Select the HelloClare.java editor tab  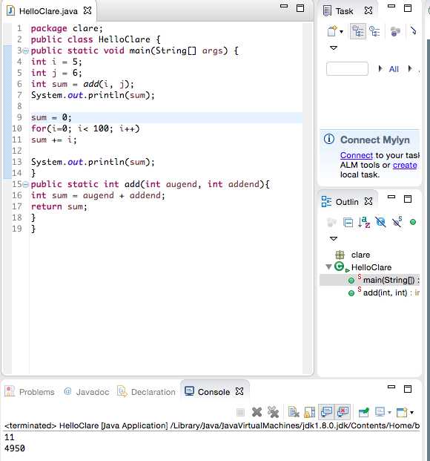point(48,11)
